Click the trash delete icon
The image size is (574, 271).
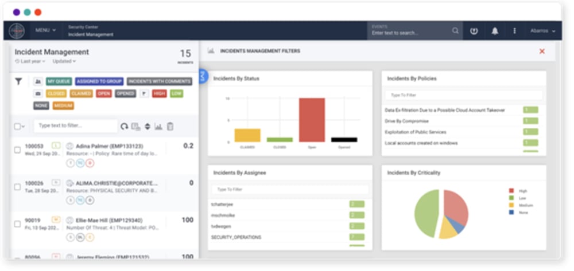click(x=170, y=127)
